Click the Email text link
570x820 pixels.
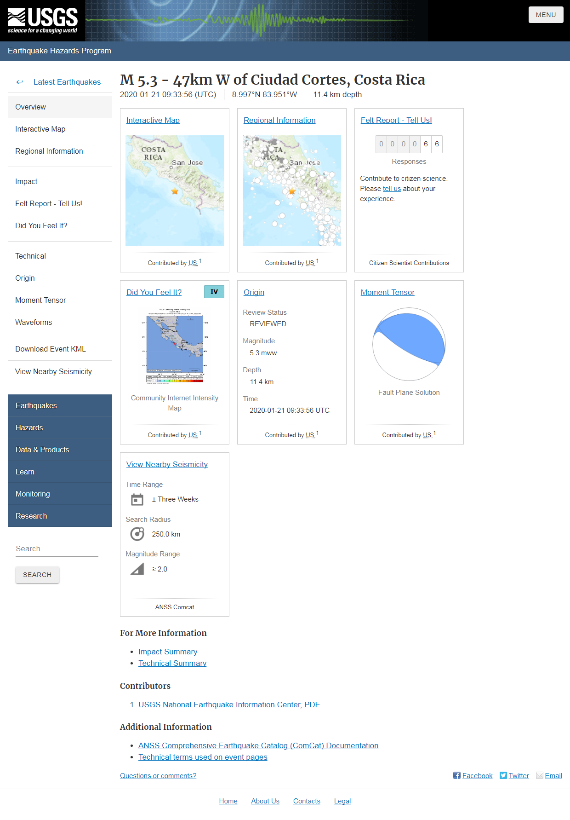553,776
